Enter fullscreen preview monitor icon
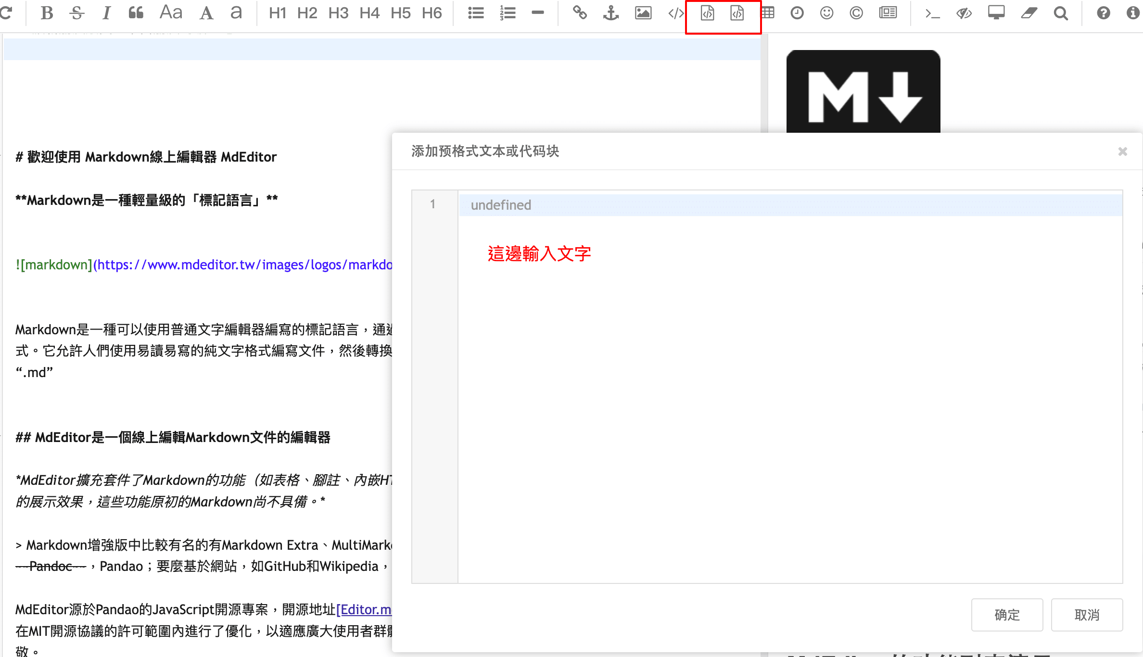Viewport: 1143px width, 657px height. [x=996, y=13]
